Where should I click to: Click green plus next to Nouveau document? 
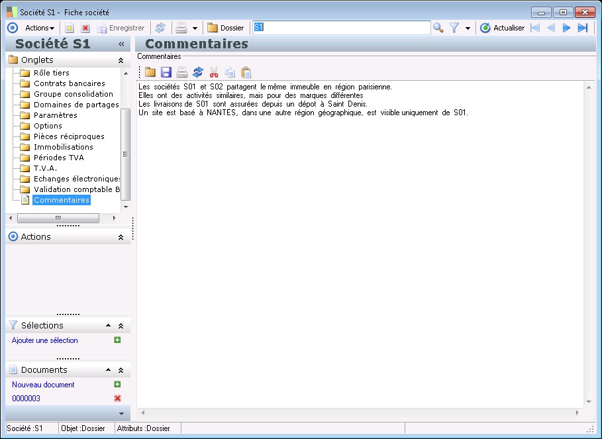click(117, 384)
